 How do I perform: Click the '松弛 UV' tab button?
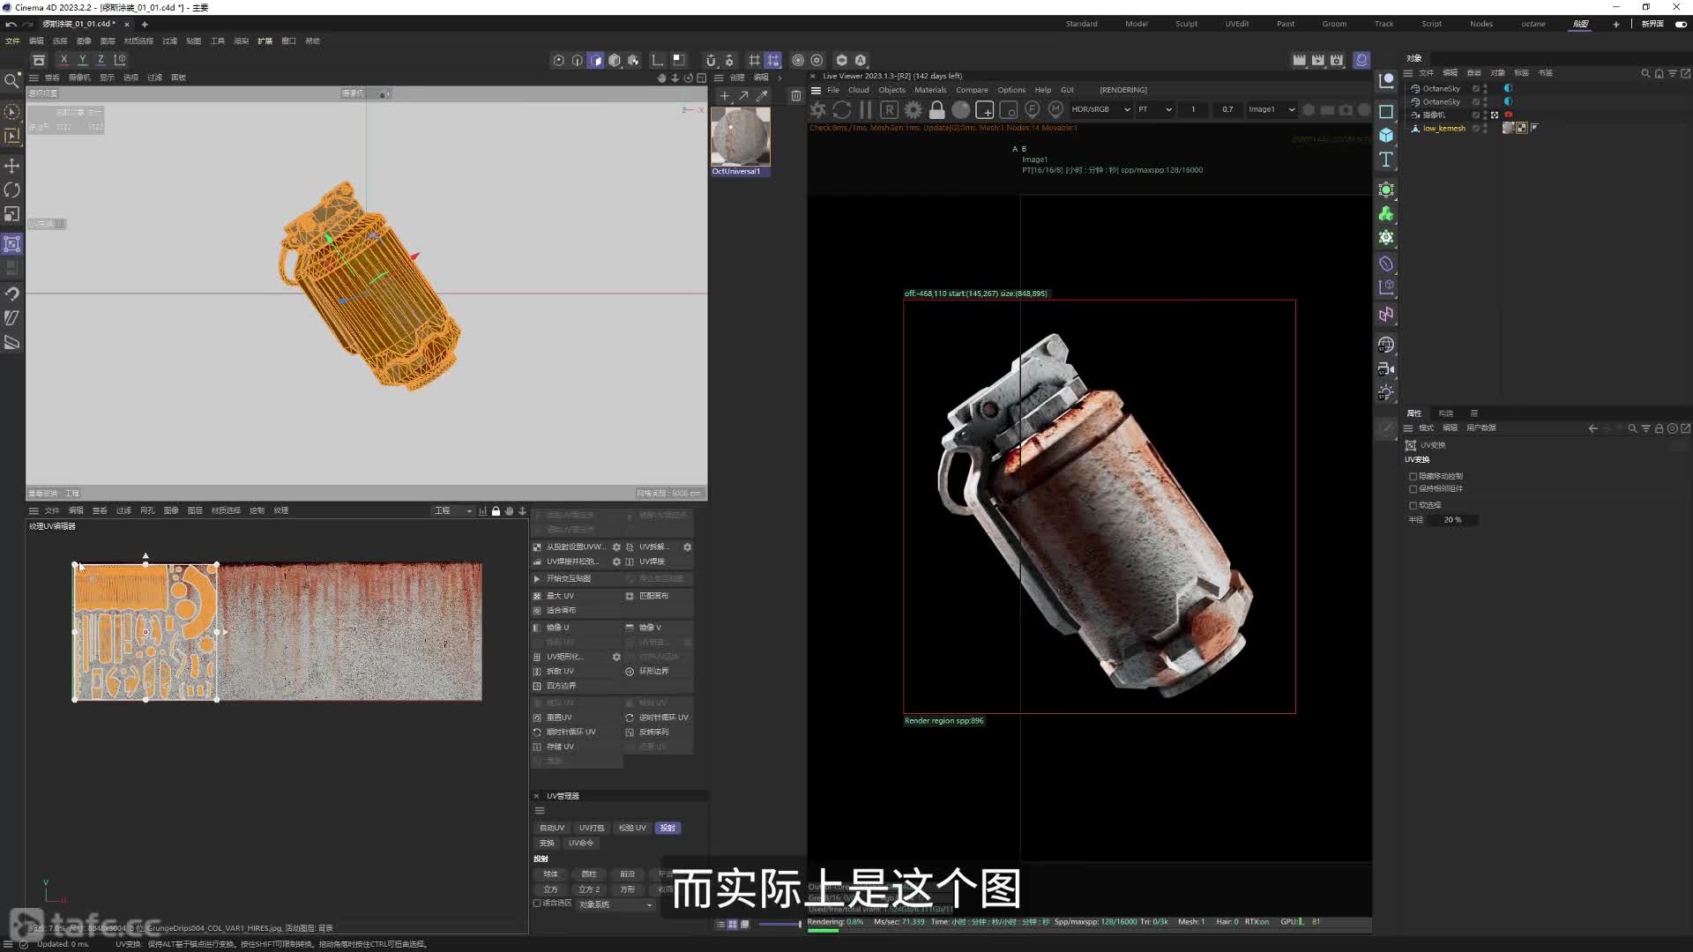pos(632,829)
